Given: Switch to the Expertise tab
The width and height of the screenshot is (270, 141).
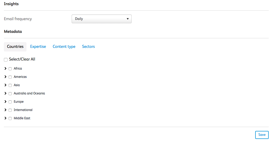Looking at the screenshot, I should point(38,47).
